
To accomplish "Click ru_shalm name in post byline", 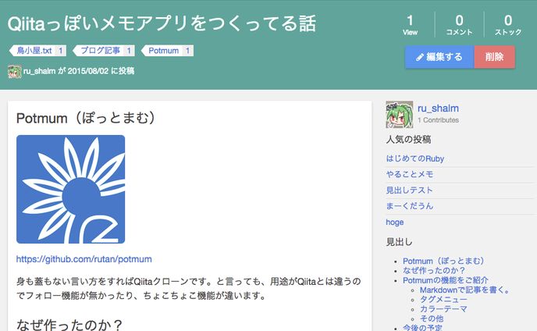I will [39, 71].
